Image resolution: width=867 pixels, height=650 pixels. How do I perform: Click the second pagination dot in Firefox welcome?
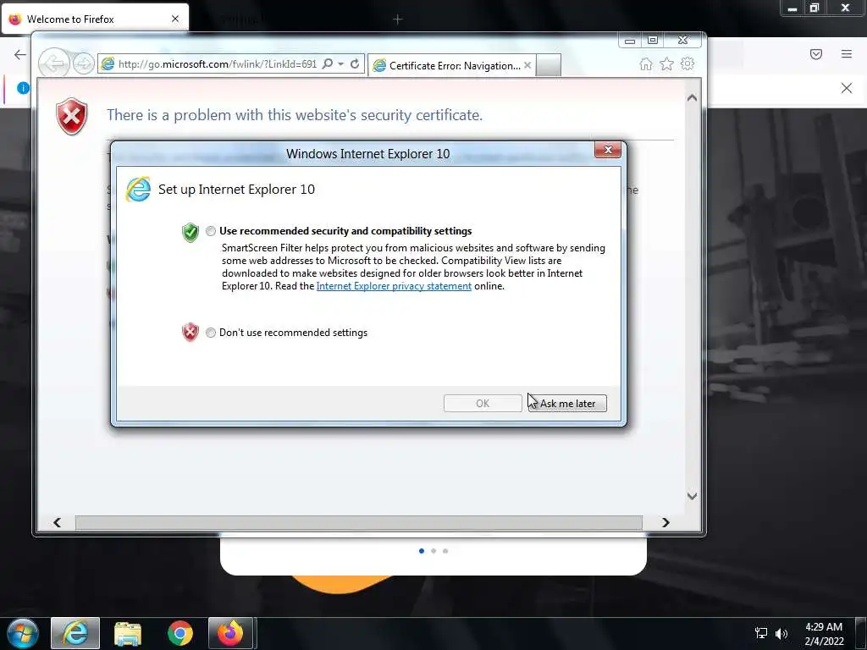tap(433, 551)
